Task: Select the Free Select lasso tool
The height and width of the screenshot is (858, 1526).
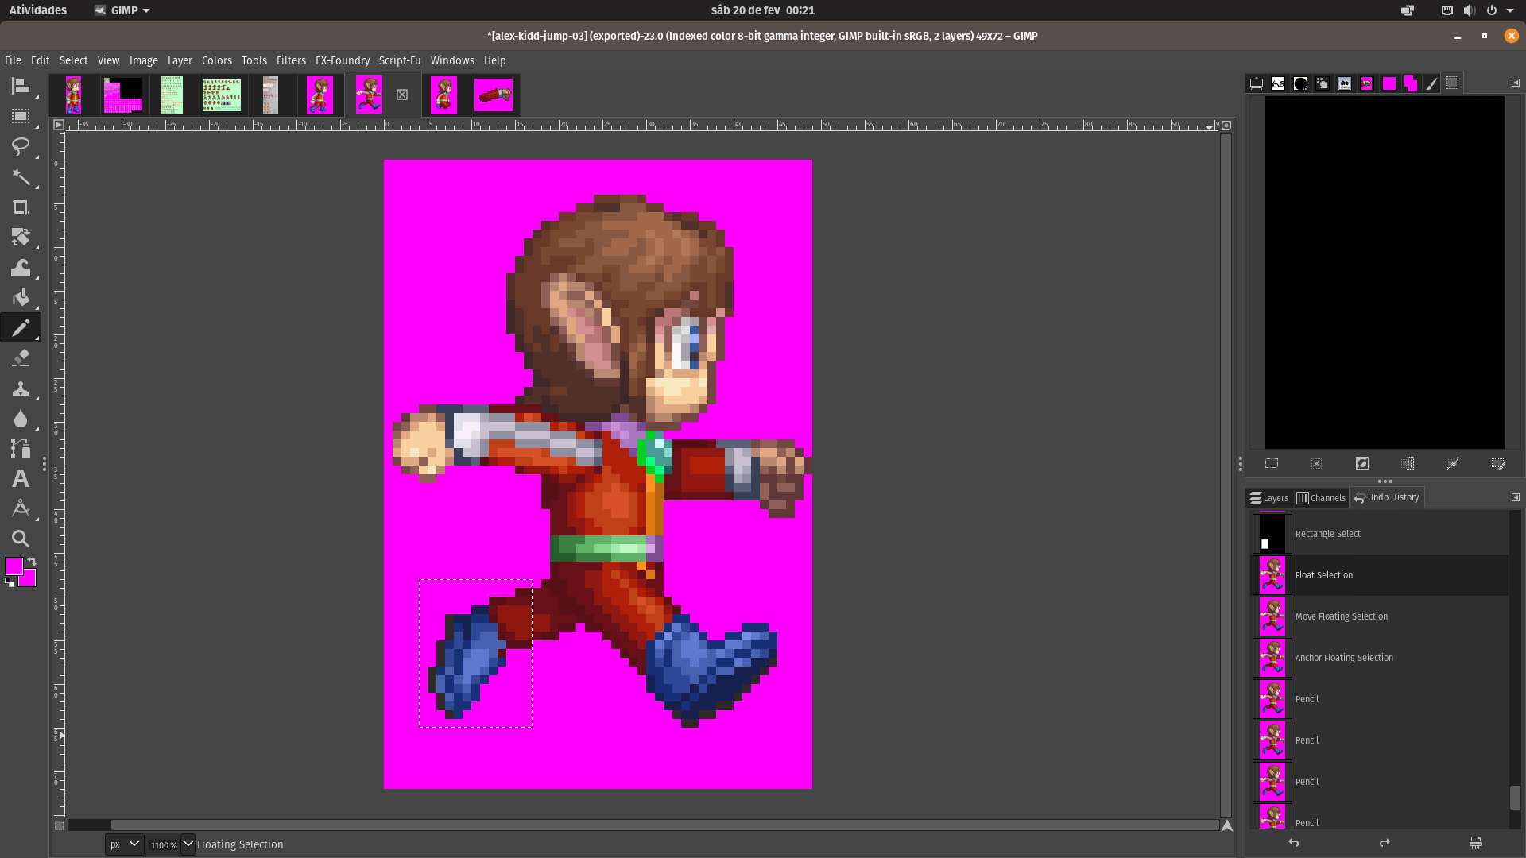Action: [21, 146]
